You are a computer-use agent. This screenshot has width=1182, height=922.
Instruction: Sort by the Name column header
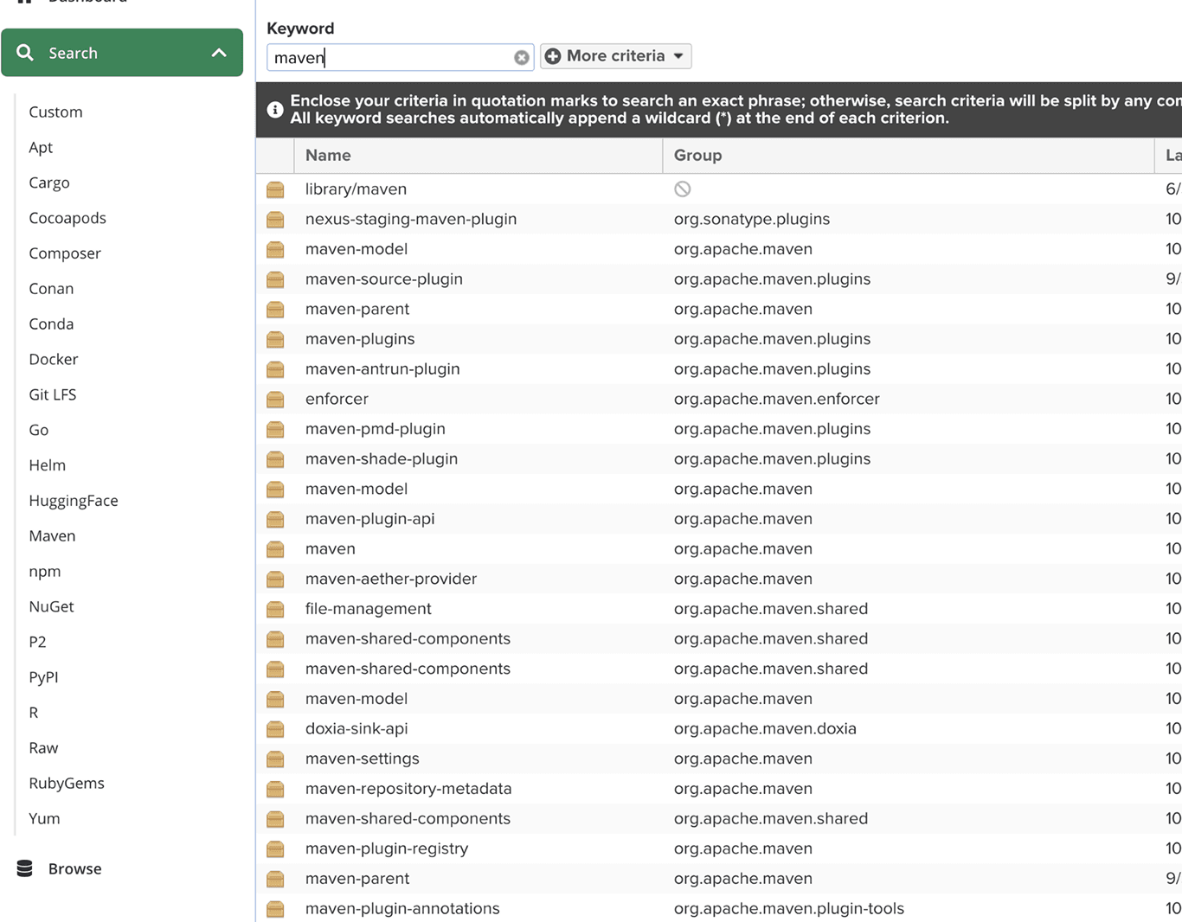[479, 156]
